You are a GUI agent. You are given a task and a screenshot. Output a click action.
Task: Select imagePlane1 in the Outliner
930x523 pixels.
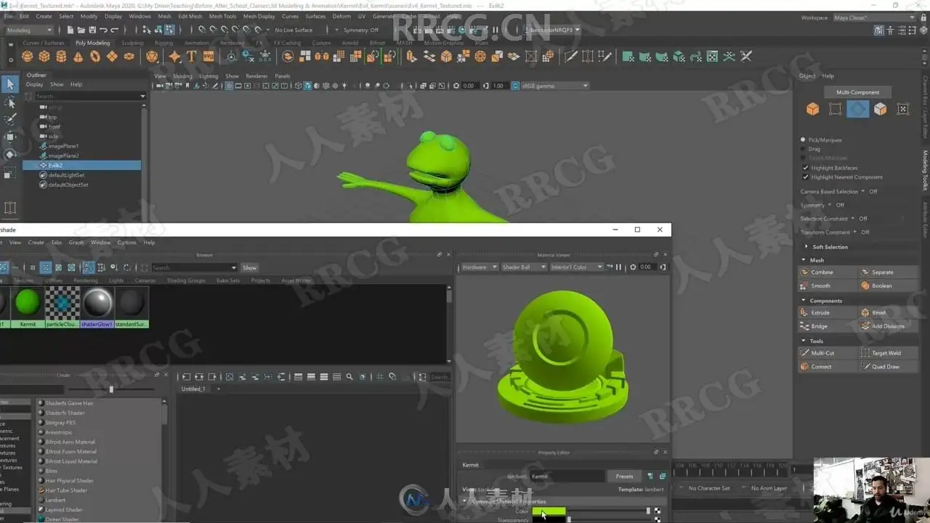pos(63,146)
